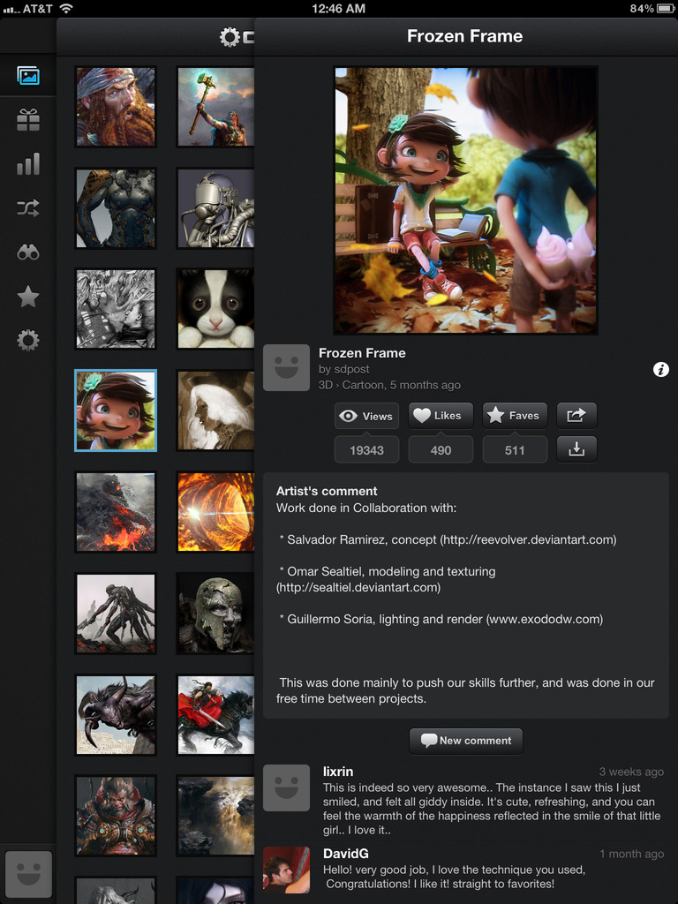Select the highlighted cartoon girl thumbnail
The height and width of the screenshot is (904, 678).
[x=116, y=411]
